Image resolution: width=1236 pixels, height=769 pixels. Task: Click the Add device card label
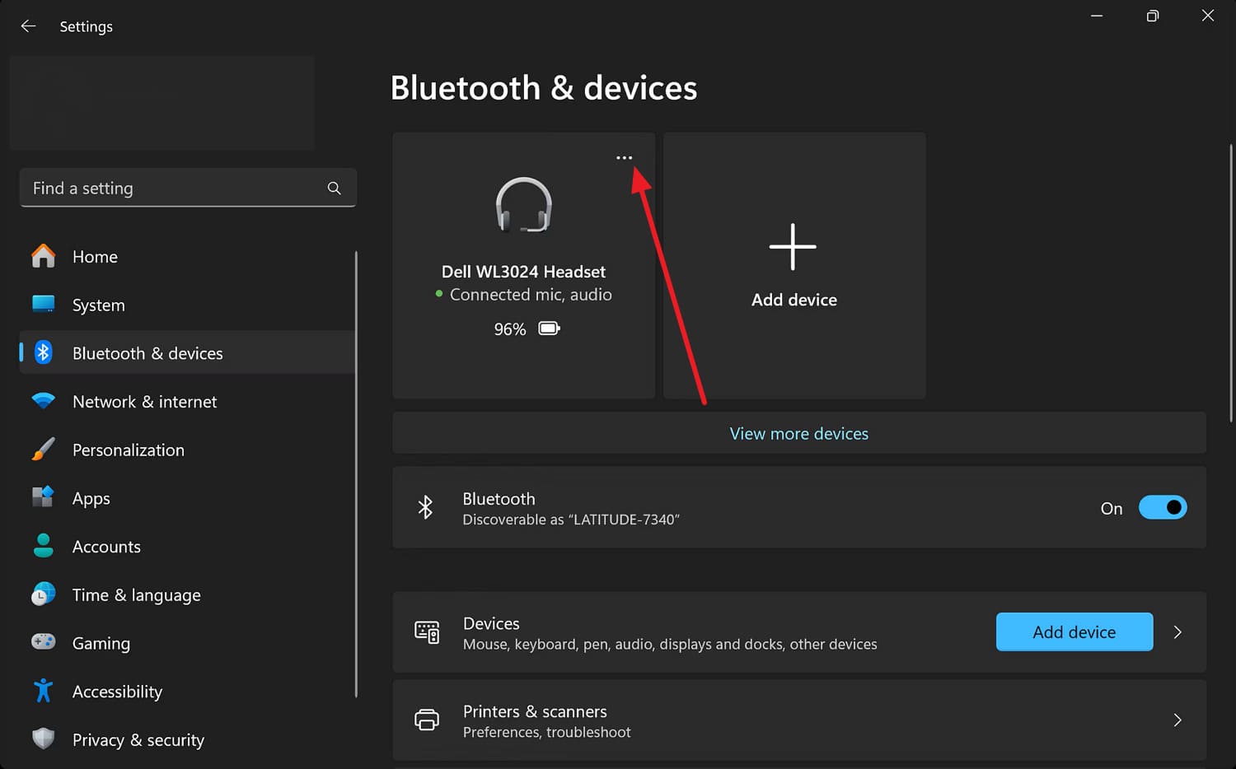794,300
